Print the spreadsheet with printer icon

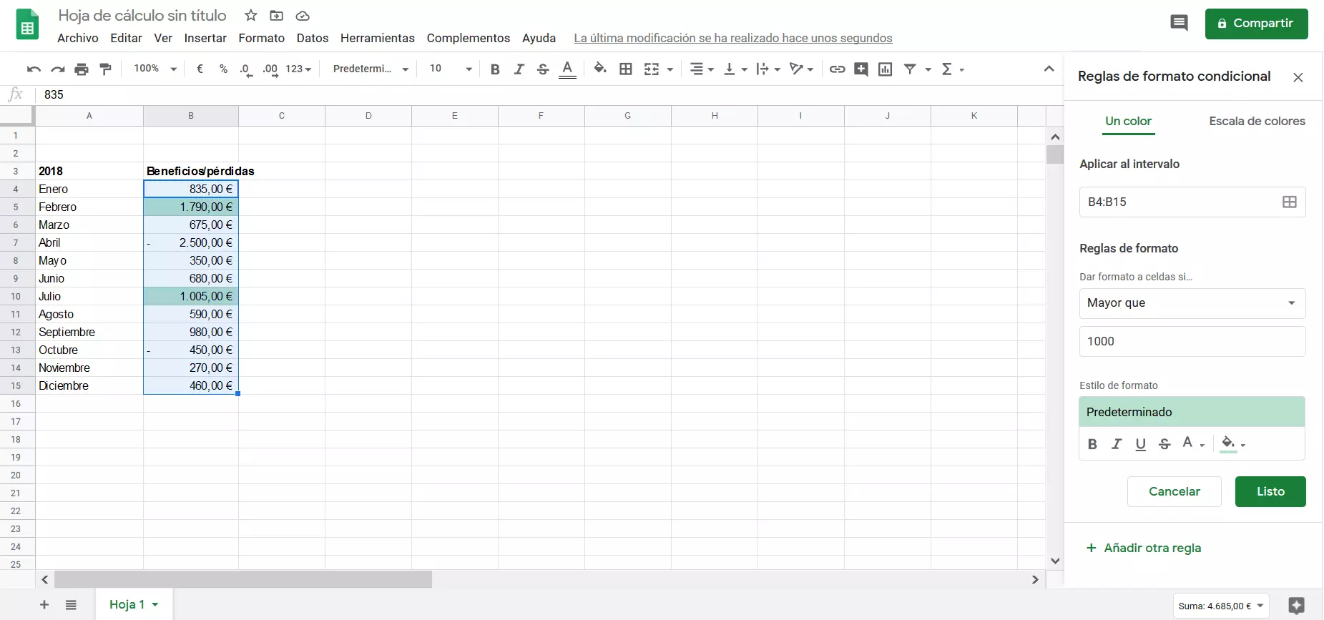click(x=82, y=69)
